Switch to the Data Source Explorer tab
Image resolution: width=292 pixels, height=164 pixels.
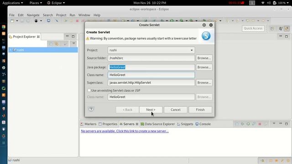point(158,124)
